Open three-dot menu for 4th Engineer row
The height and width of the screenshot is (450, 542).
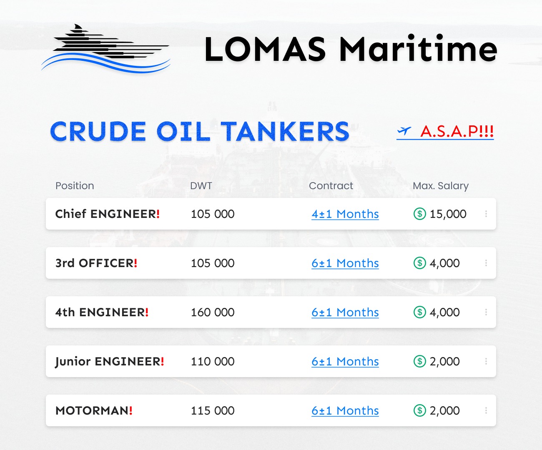[x=486, y=312]
